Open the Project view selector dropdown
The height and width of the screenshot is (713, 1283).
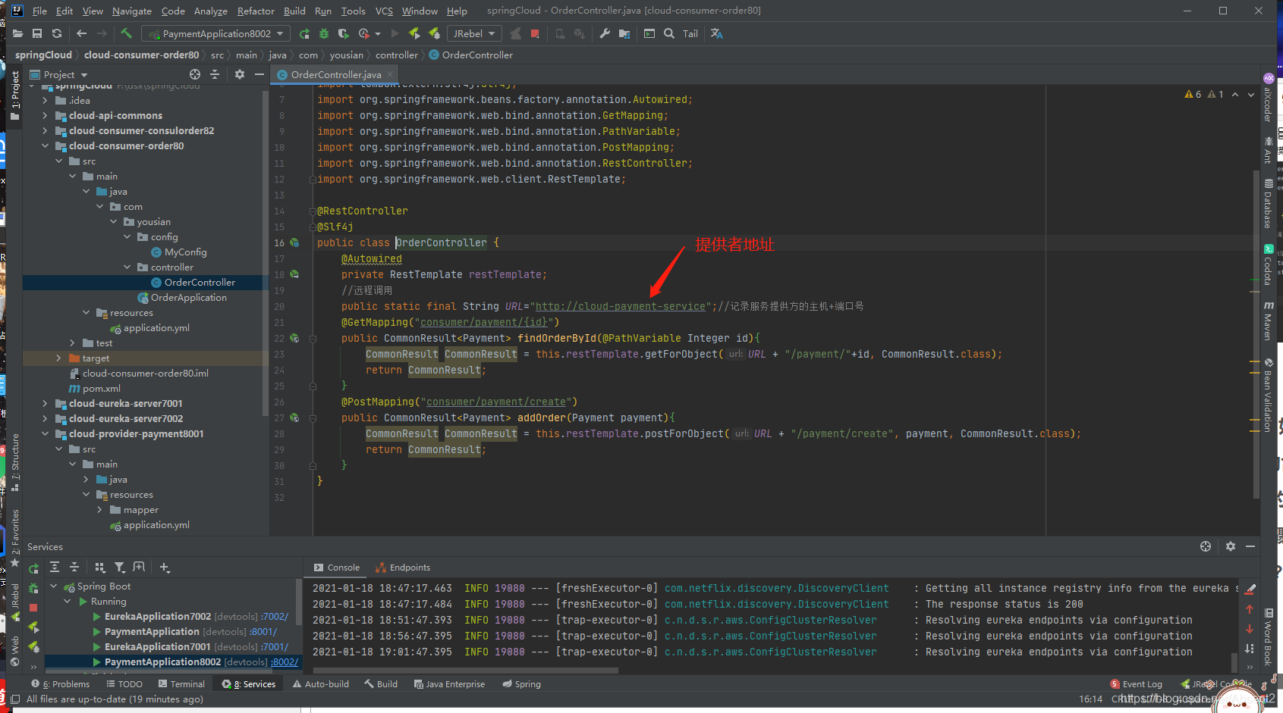click(59, 74)
